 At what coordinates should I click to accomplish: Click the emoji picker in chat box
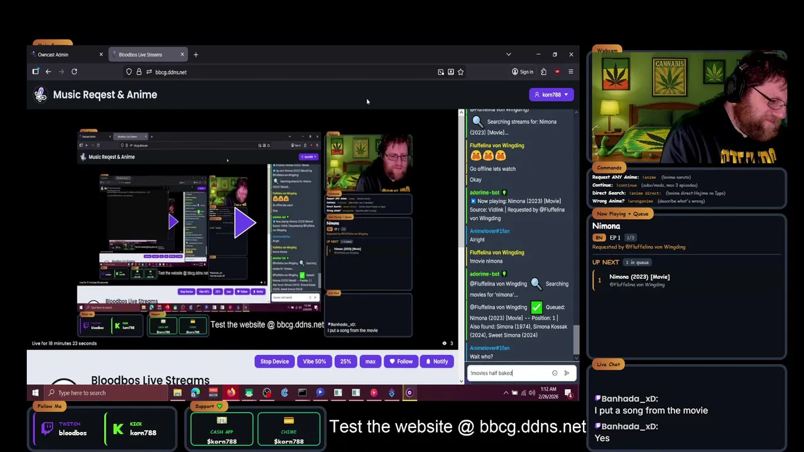[x=555, y=373]
